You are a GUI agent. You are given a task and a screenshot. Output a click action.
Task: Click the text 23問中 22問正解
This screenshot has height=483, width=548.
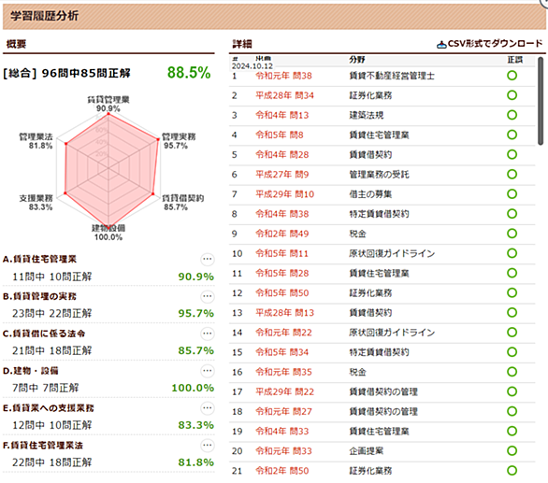[52, 314]
